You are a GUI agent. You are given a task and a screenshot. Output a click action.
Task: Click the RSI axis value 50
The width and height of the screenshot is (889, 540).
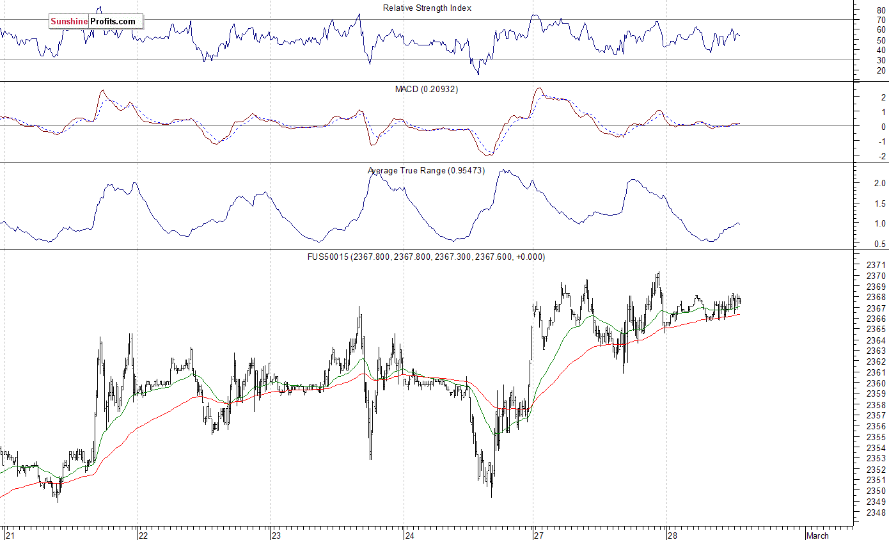(881, 40)
